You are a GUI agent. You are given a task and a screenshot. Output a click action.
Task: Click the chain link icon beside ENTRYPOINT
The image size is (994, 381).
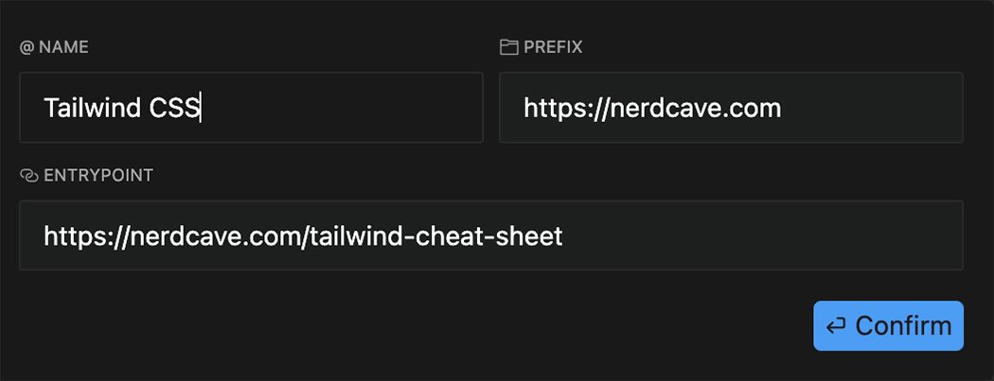pos(28,176)
